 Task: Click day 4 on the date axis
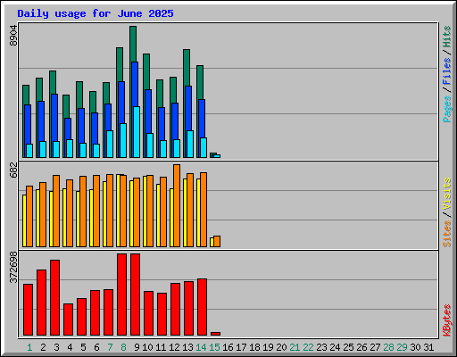[x=70, y=347]
